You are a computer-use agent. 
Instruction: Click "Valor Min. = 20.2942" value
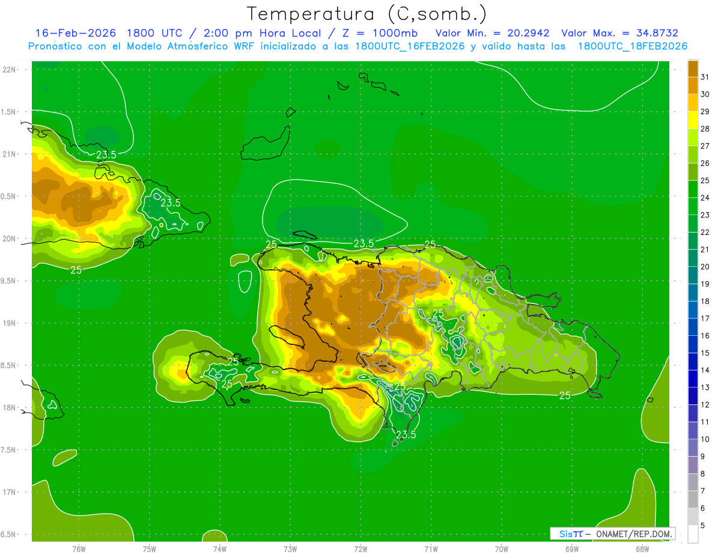(492, 33)
